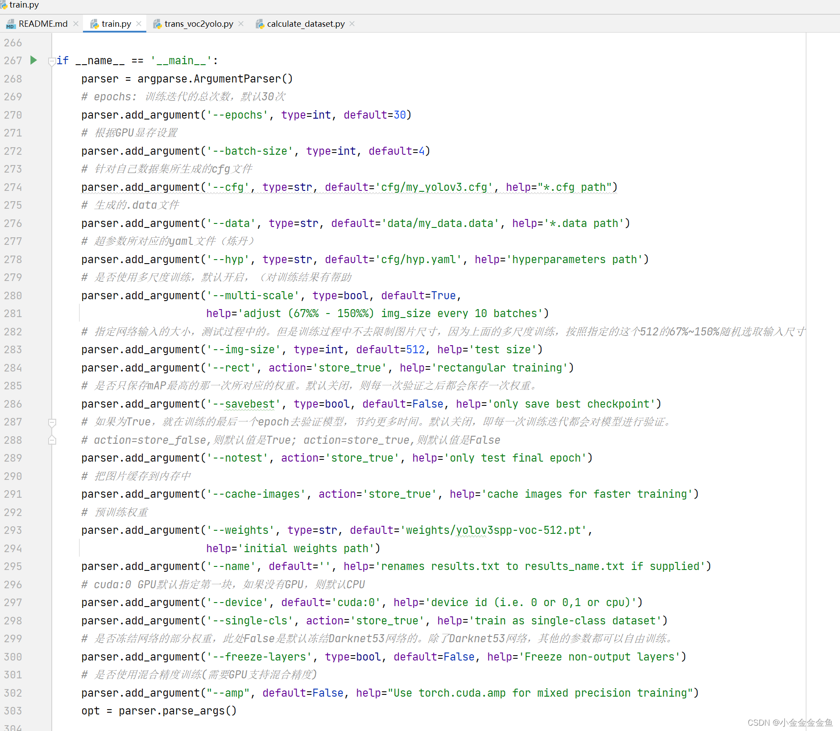
Task: Click line number 267 in gutter
Action: pyautogui.click(x=13, y=60)
